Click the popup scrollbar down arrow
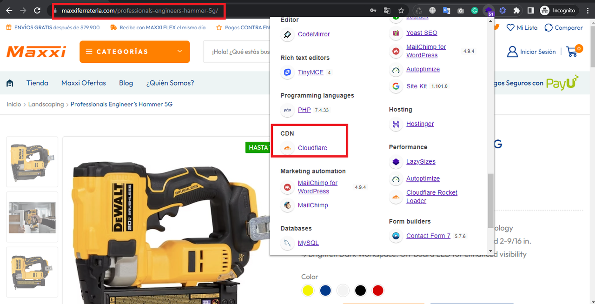Viewport: 595px width, 304px height. [x=490, y=251]
